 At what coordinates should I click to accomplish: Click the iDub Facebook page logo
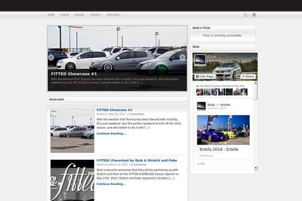pyautogui.click(x=200, y=60)
